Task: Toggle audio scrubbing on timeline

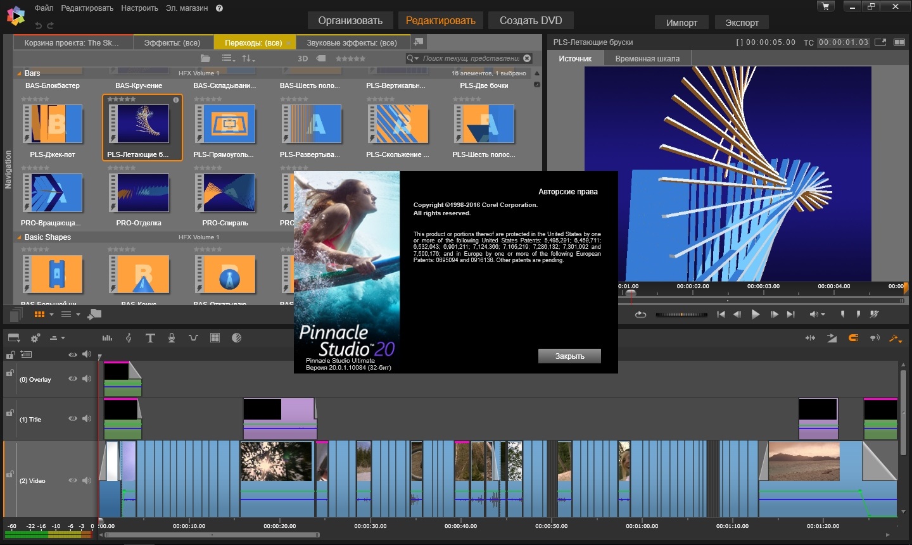Action: coord(875,338)
